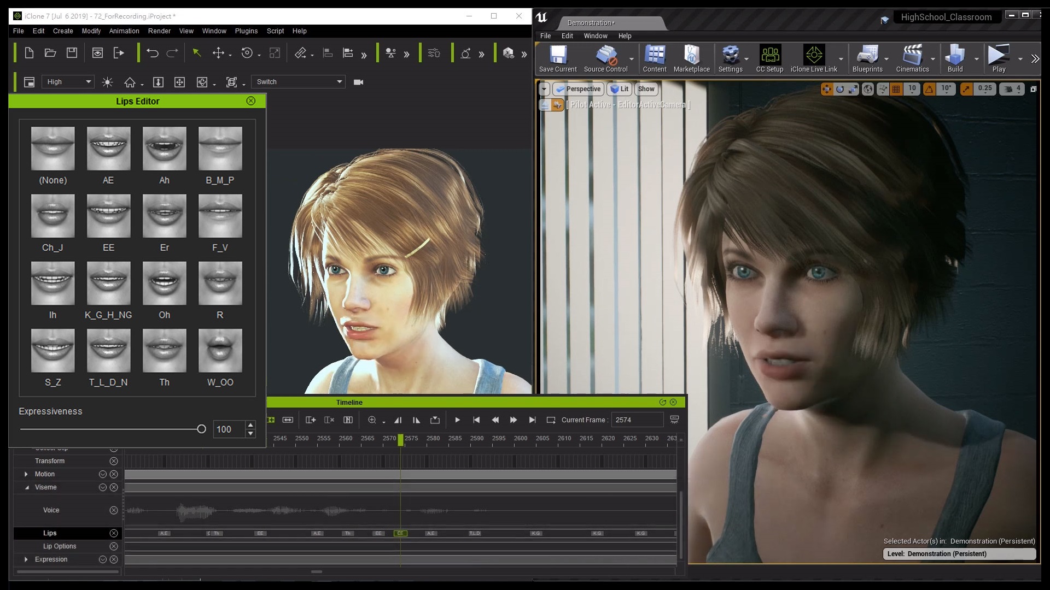
Task: Click the Expressiveness slider handle
Action: (x=201, y=429)
